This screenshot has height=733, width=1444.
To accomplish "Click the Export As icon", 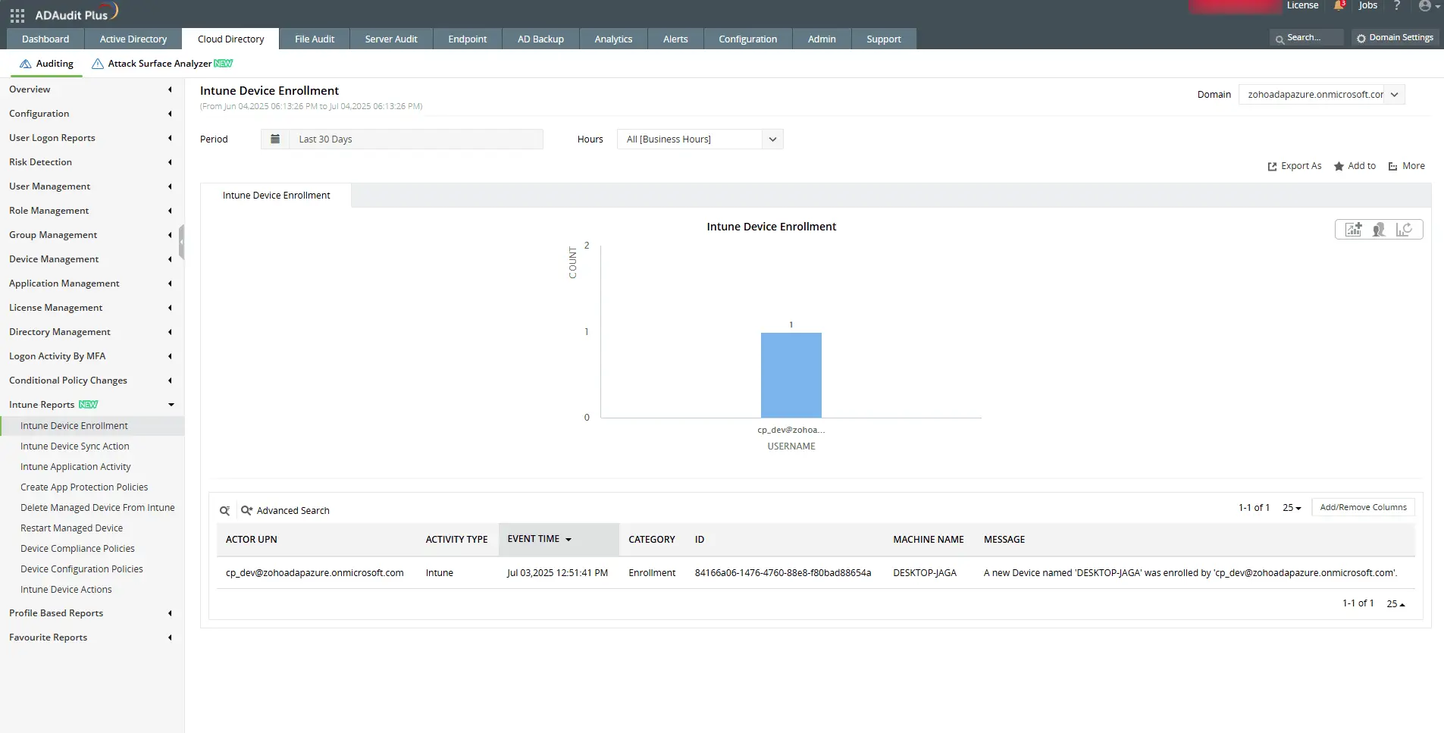I will (1273, 167).
